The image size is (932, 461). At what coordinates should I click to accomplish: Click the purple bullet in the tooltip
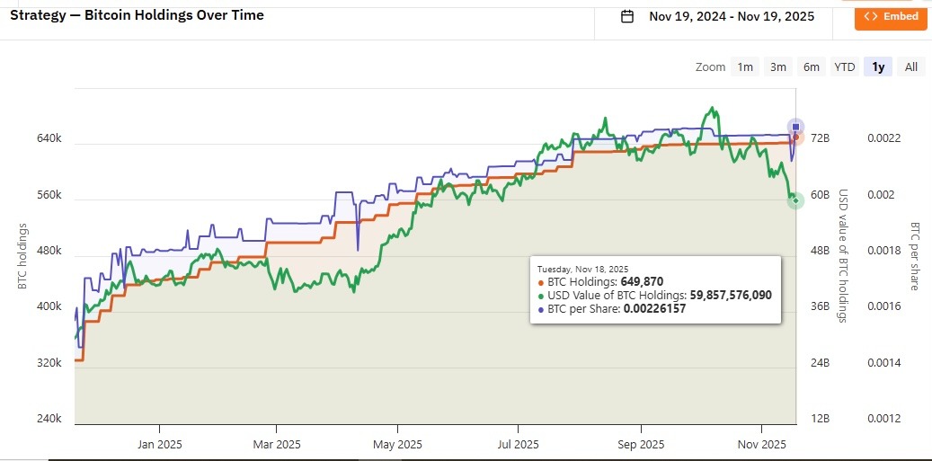(x=541, y=308)
